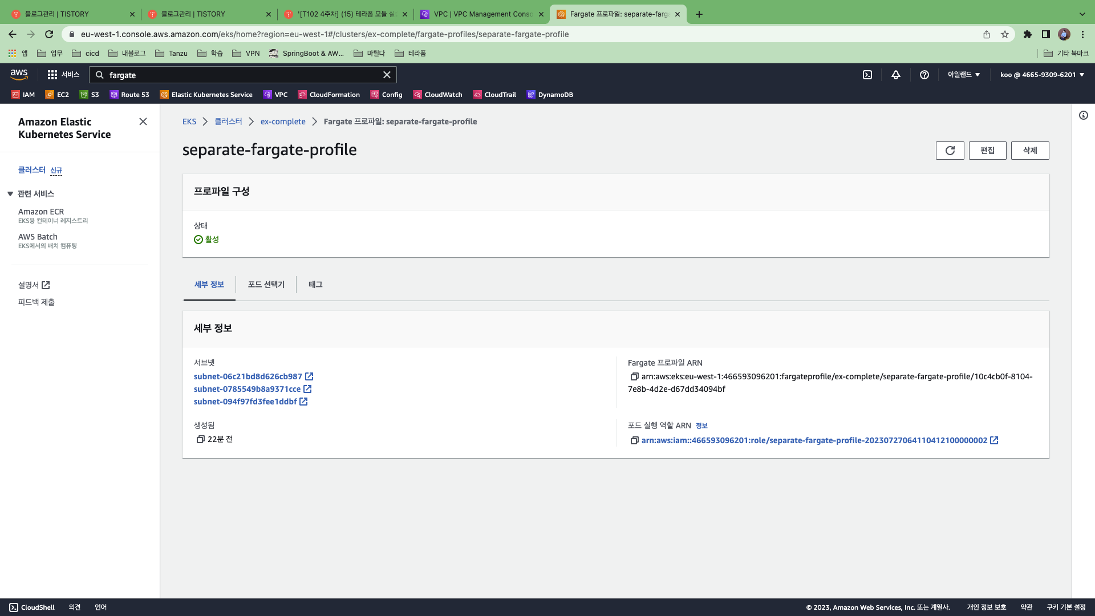The width and height of the screenshot is (1095, 616).
Task: Switch to the tags tab
Action: point(315,285)
